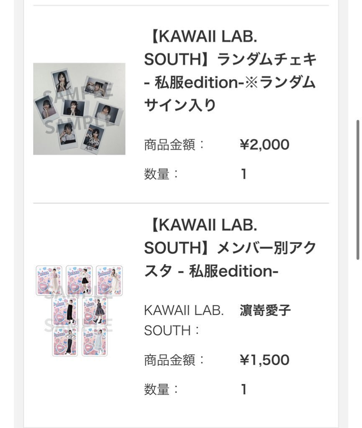Screen dimensions: 362x428
Task: Select the IROHA acrylic stand card
Action: (64, 341)
